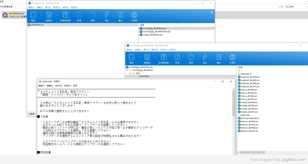The width and height of the screenshot is (308, 164).
Task: Open the dropdown arrow next to Extract in dlc444set.rar window
Action: [57, 15]
